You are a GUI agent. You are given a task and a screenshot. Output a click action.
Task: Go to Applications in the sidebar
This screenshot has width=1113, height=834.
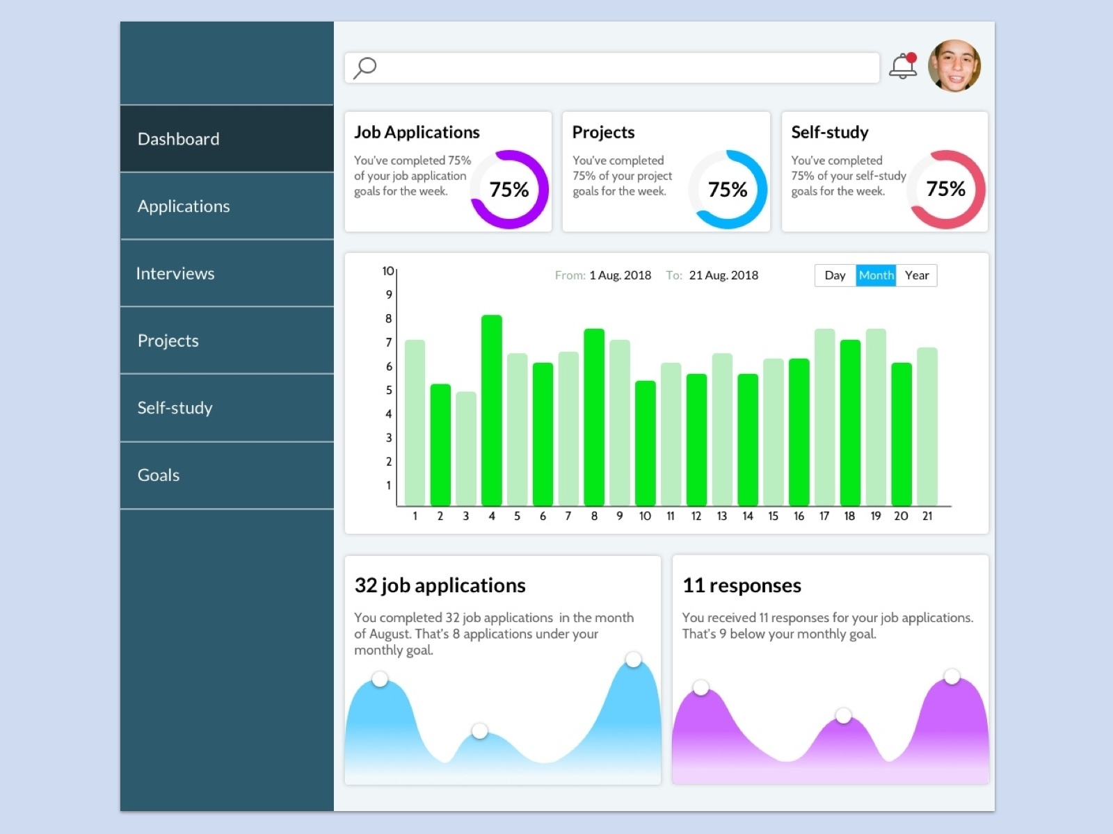(227, 206)
